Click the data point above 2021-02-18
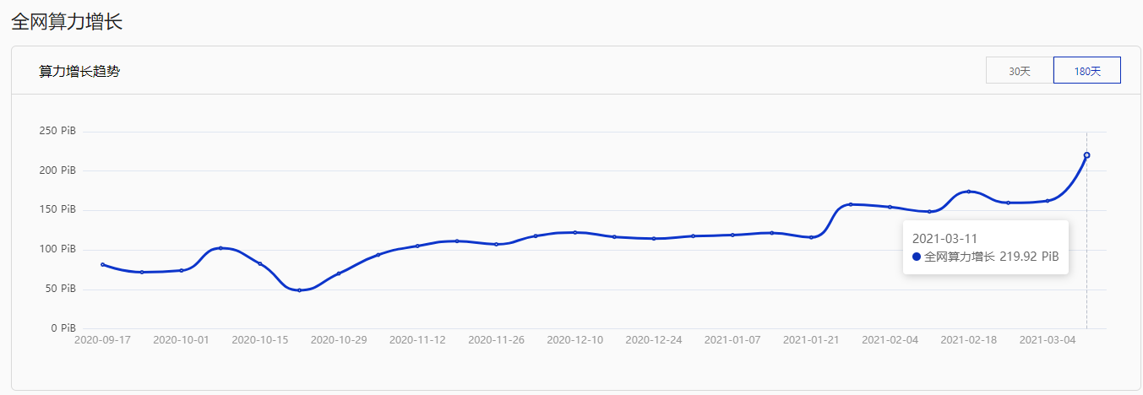 [x=968, y=192]
